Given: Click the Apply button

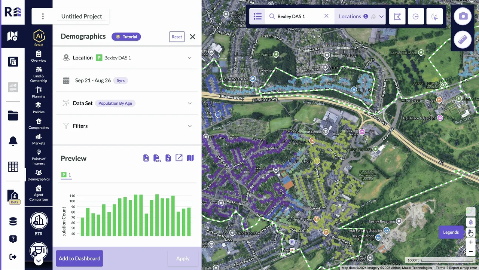Looking at the screenshot, I should (x=183, y=258).
